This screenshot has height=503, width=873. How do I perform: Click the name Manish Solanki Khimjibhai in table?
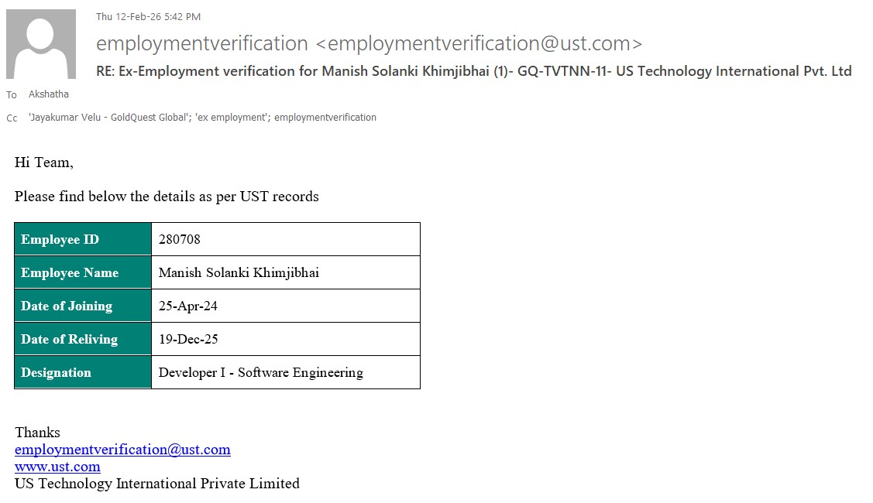pyautogui.click(x=239, y=272)
